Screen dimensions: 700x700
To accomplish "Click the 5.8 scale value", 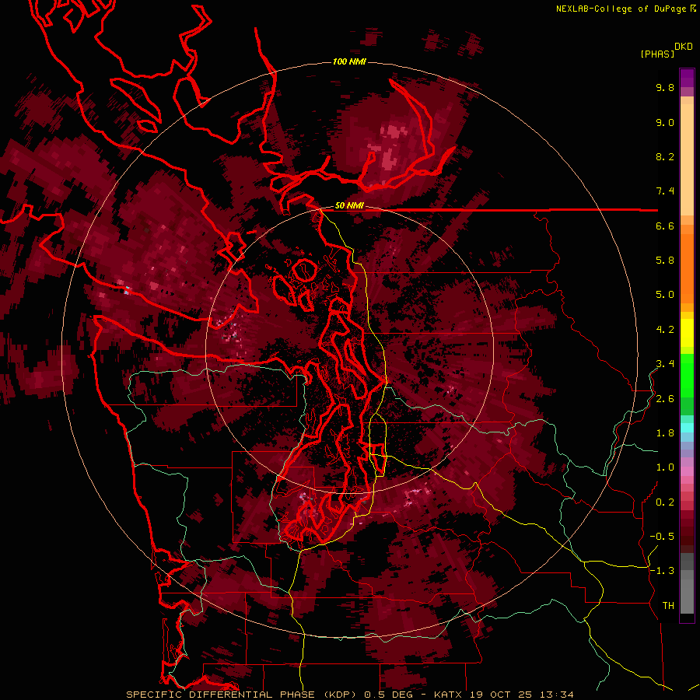I will [665, 261].
